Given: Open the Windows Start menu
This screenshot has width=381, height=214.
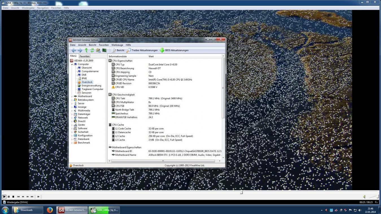Looking at the screenshot, I should [5, 210].
